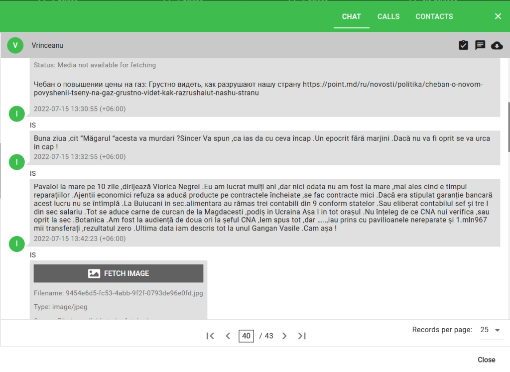
Task: Click Vrinceanu's green V avatar
Action: (x=15, y=45)
